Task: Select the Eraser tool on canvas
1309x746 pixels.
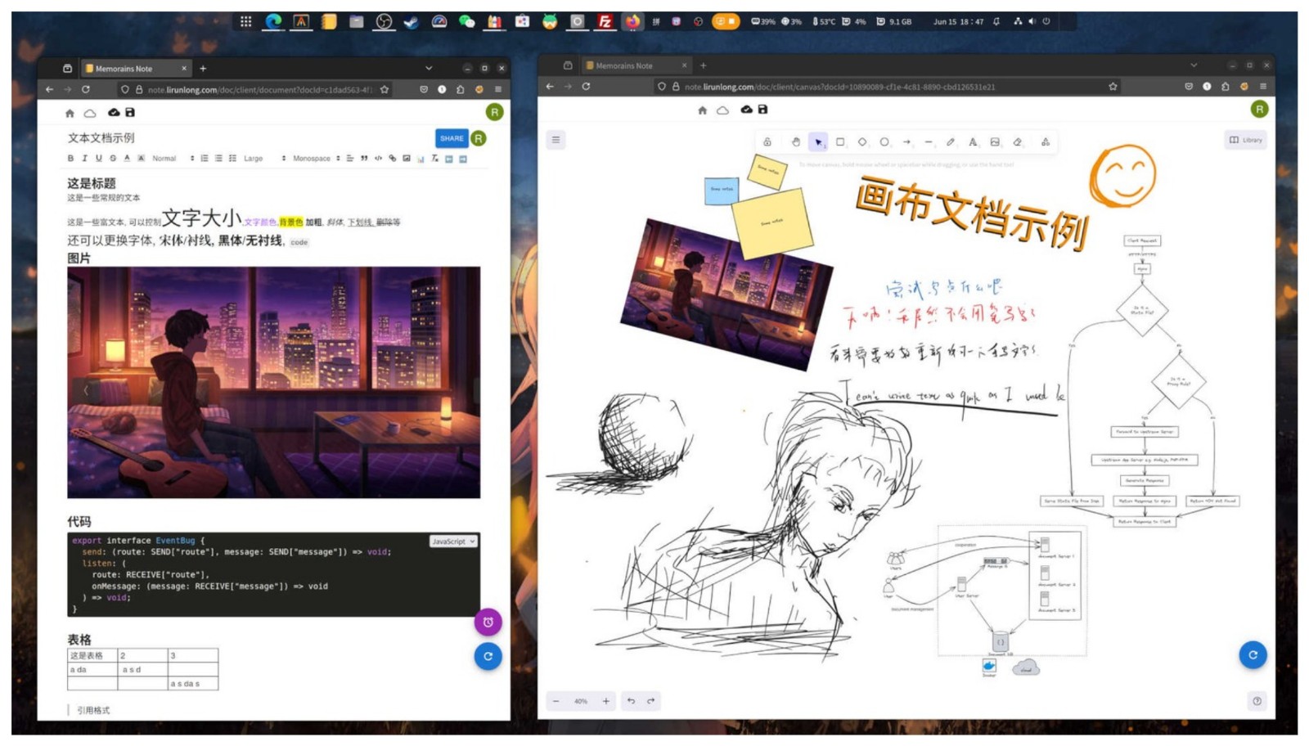Action: [1018, 142]
